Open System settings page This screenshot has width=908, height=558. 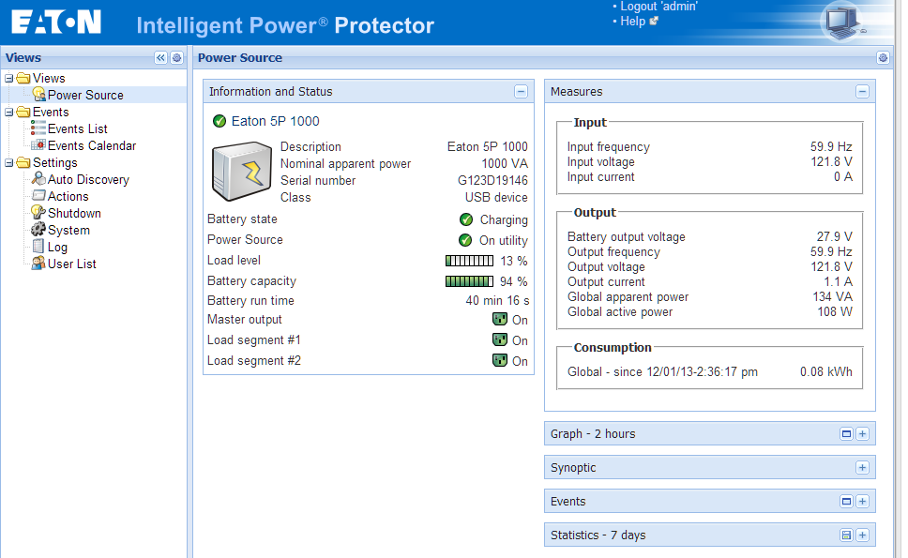68,230
